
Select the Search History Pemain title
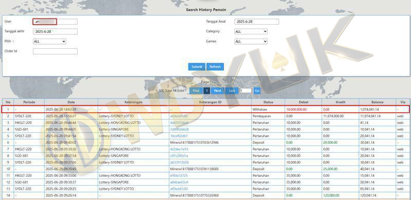[x=206, y=10]
